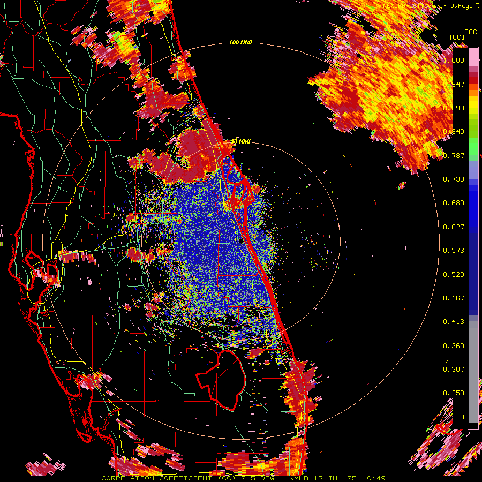Click the 0.520 color scale value
This screenshot has width=482, height=482.
[454, 275]
